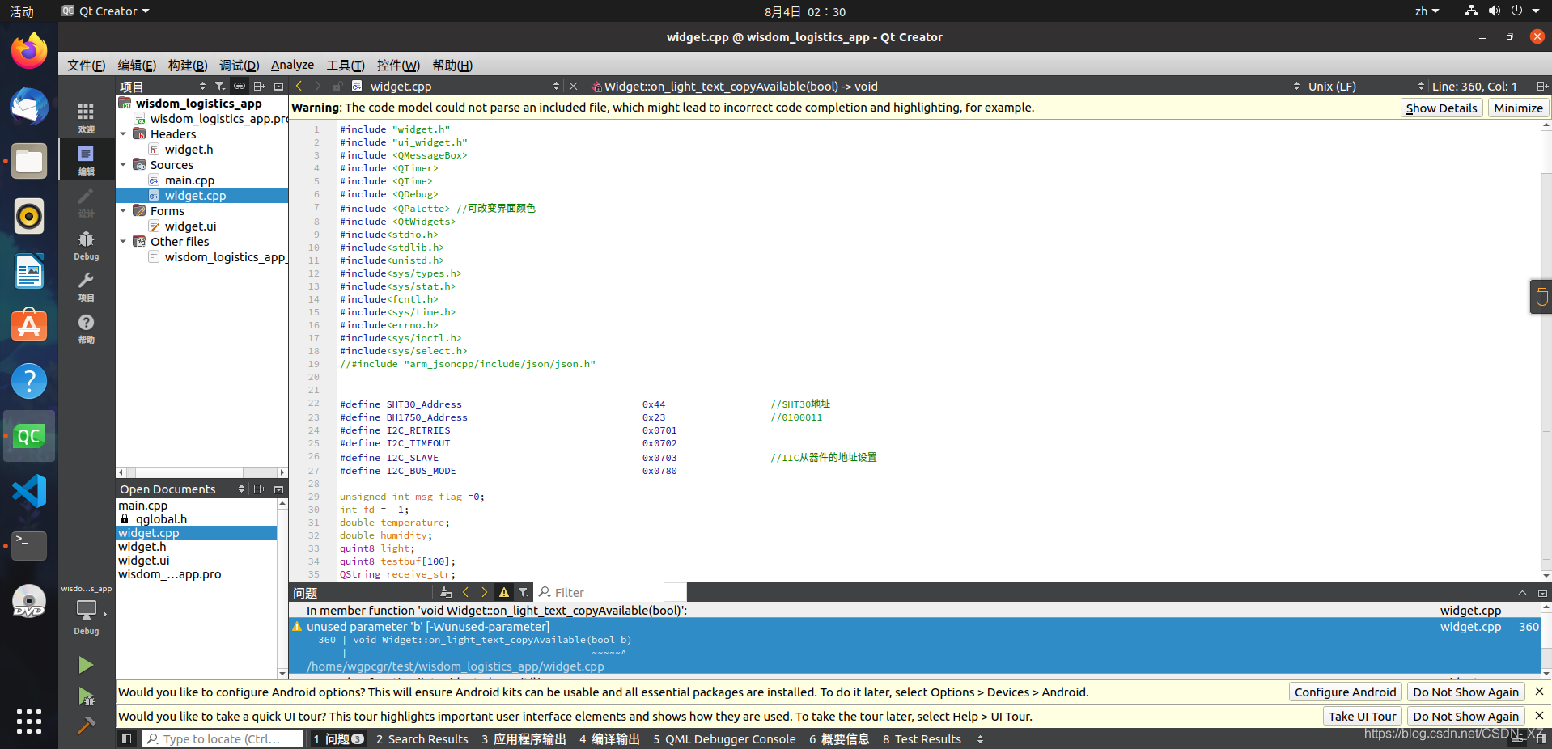Image resolution: width=1552 pixels, height=749 pixels.
Task: Clear the issues list
Action: coord(446,592)
